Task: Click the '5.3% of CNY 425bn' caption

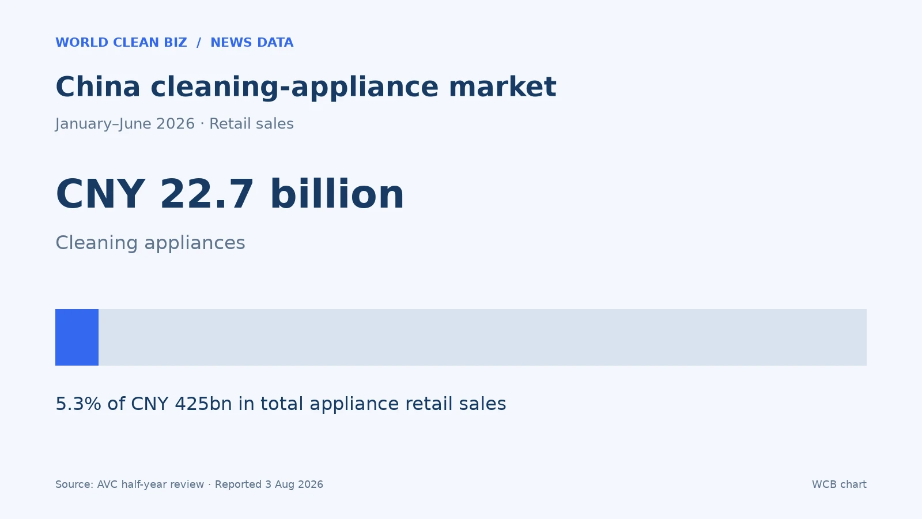Action: 281,404
